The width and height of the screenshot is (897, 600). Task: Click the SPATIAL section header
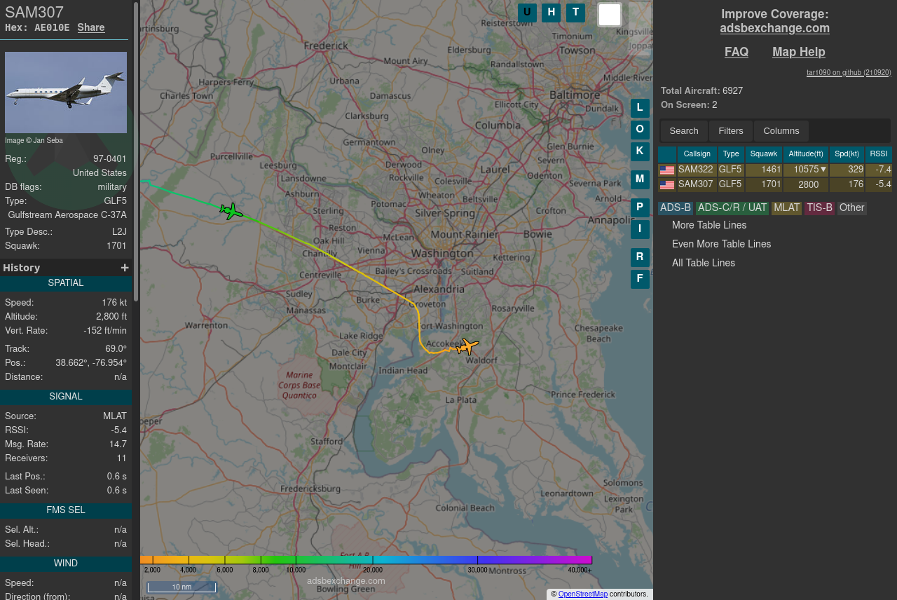point(66,283)
